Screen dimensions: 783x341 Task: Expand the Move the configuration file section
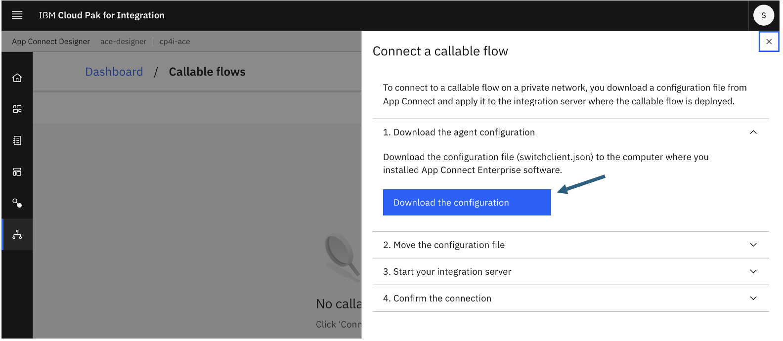[x=753, y=245]
